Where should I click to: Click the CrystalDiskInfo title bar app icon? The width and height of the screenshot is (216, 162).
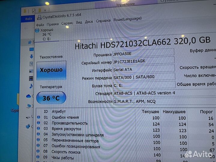[39, 17]
